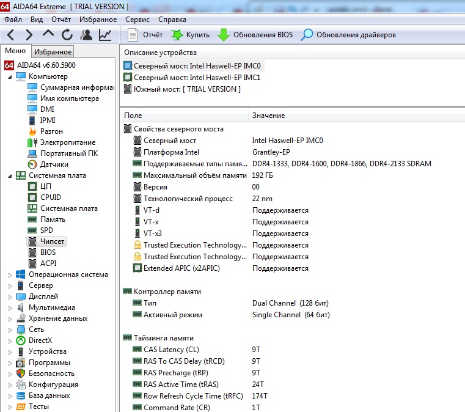Open the graph chart toolbar icon
This screenshot has height=412, width=465.
coord(105,35)
